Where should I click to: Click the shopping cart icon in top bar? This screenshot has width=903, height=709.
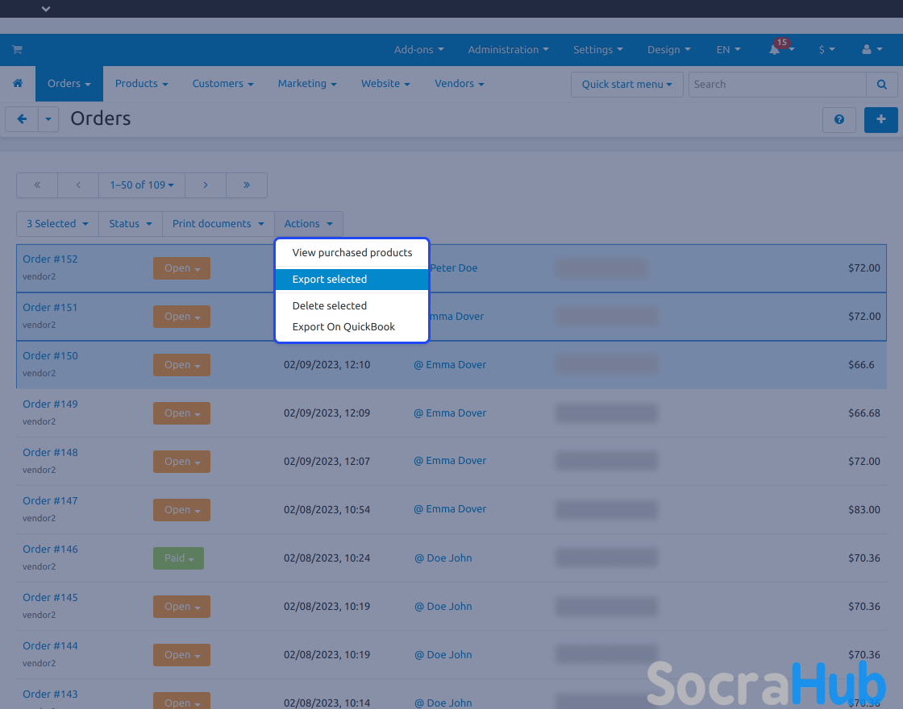coord(16,50)
